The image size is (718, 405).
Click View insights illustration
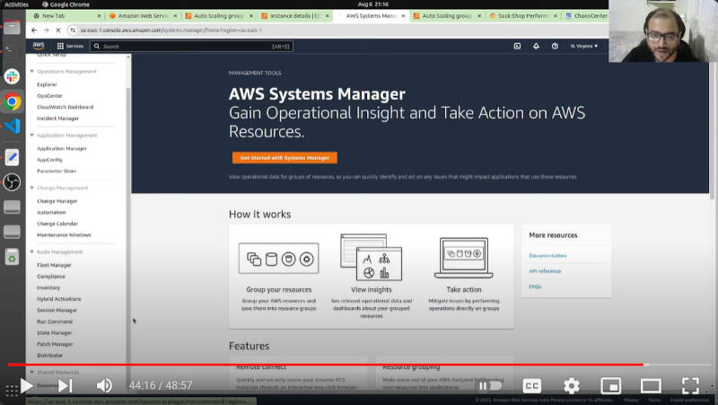click(x=372, y=257)
